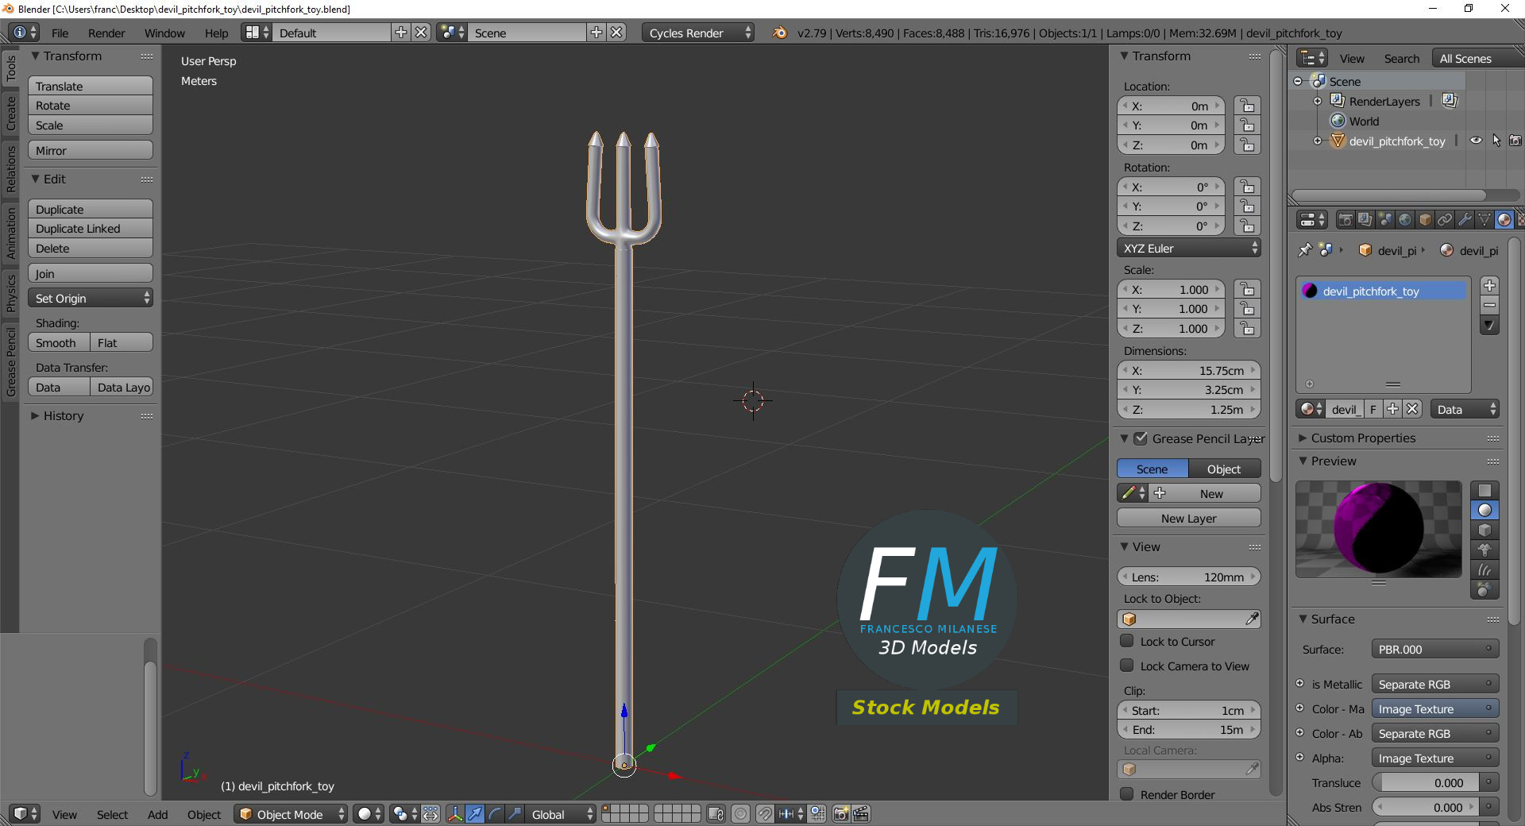Open the XYZ Euler rotation mode dropdown
The height and width of the screenshot is (826, 1525).
pyautogui.click(x=1189, y=248)
